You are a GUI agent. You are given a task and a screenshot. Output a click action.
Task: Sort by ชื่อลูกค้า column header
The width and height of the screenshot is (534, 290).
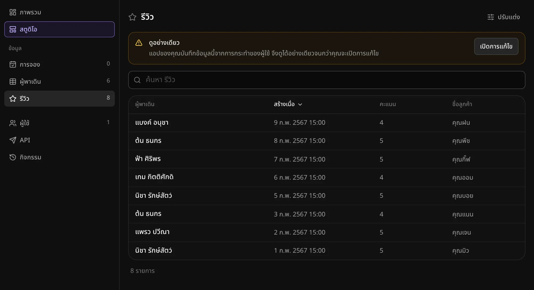click(x=462, y=104)
